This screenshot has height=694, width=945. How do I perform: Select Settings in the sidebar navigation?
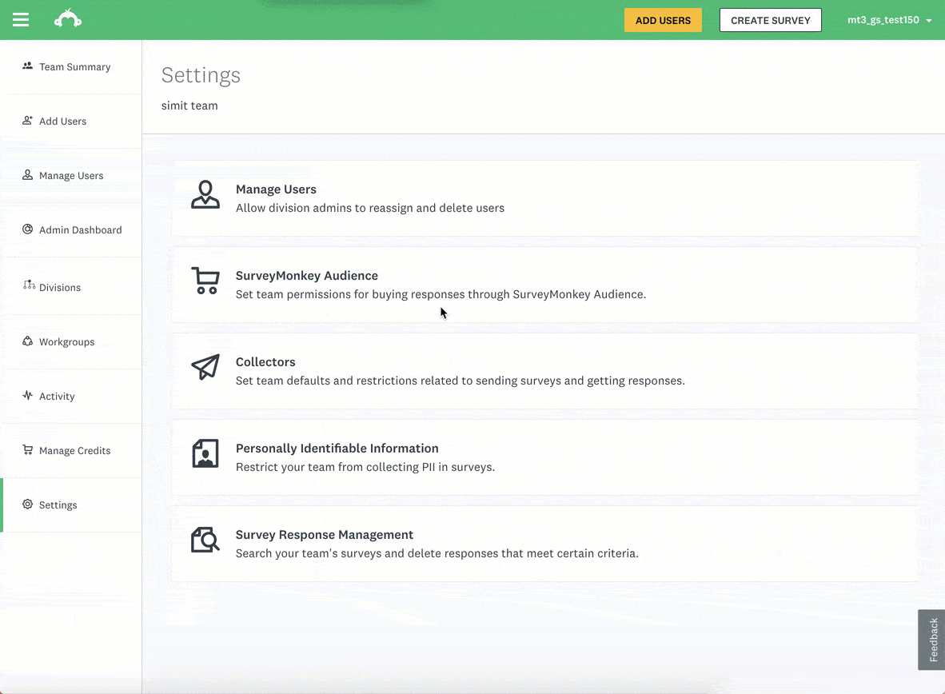point(58,505)
